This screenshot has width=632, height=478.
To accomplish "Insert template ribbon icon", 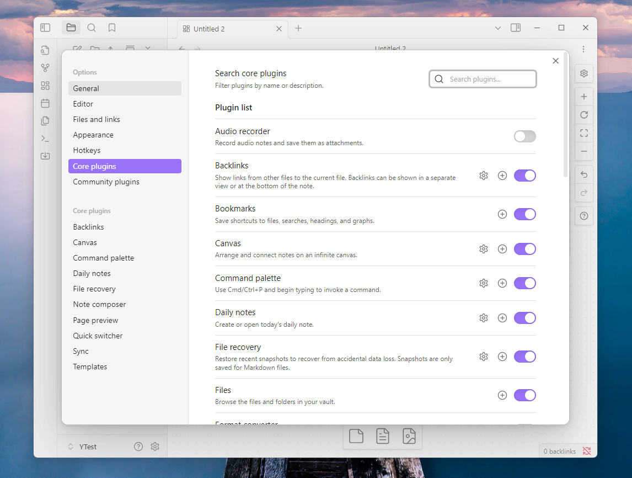I will coord(45,121).
